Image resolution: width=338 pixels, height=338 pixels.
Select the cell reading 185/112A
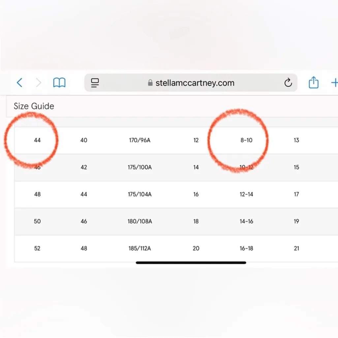pyautogui.click(x=140, y=248)
